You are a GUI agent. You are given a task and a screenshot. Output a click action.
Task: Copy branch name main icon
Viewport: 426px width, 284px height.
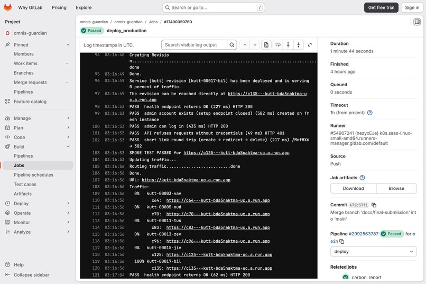pos(342,241)
